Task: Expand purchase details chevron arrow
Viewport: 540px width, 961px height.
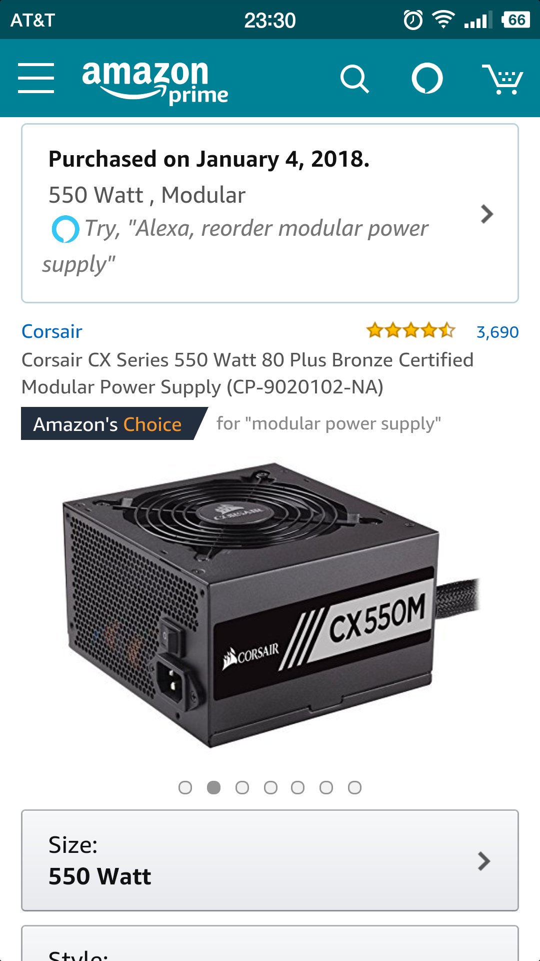Action: [487, 214]
